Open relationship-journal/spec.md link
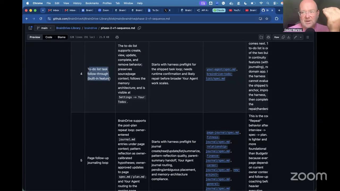 [x=218, y=149]
